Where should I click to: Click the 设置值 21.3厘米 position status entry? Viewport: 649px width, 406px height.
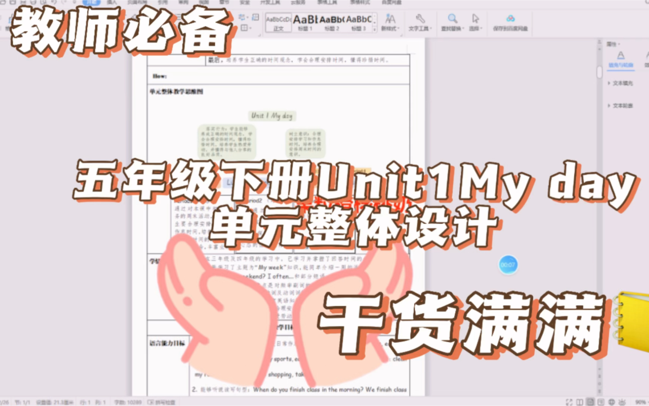click(55, 402)
